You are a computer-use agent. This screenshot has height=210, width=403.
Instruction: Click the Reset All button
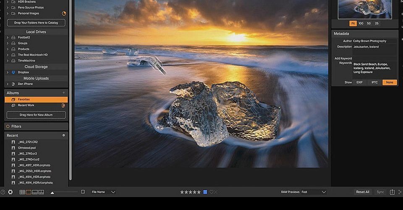363,192
